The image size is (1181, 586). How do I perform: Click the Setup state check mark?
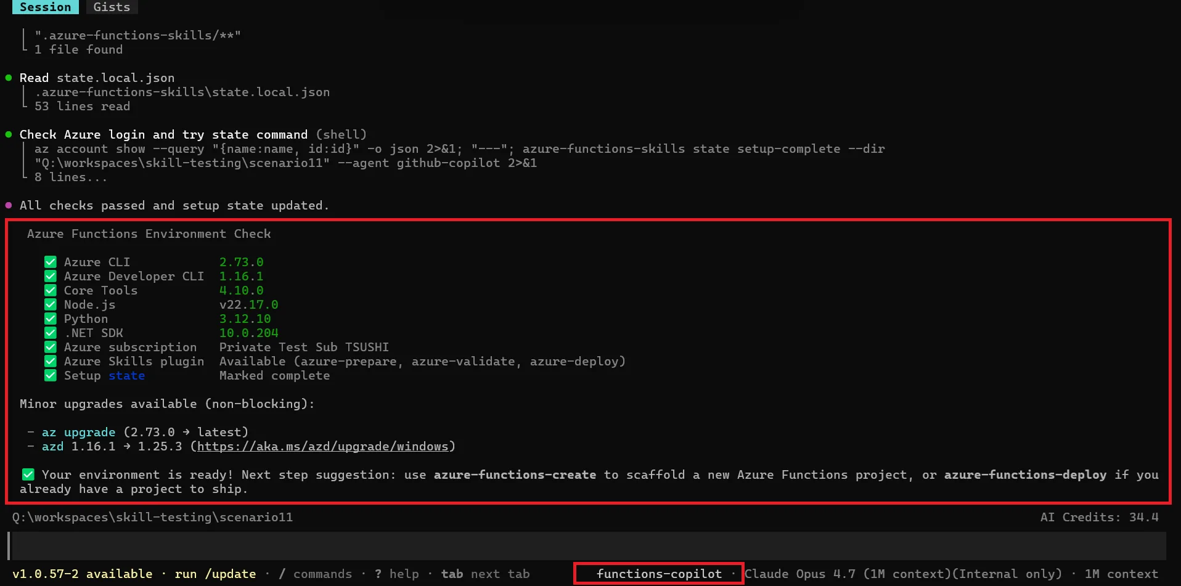tap(51, 375)
